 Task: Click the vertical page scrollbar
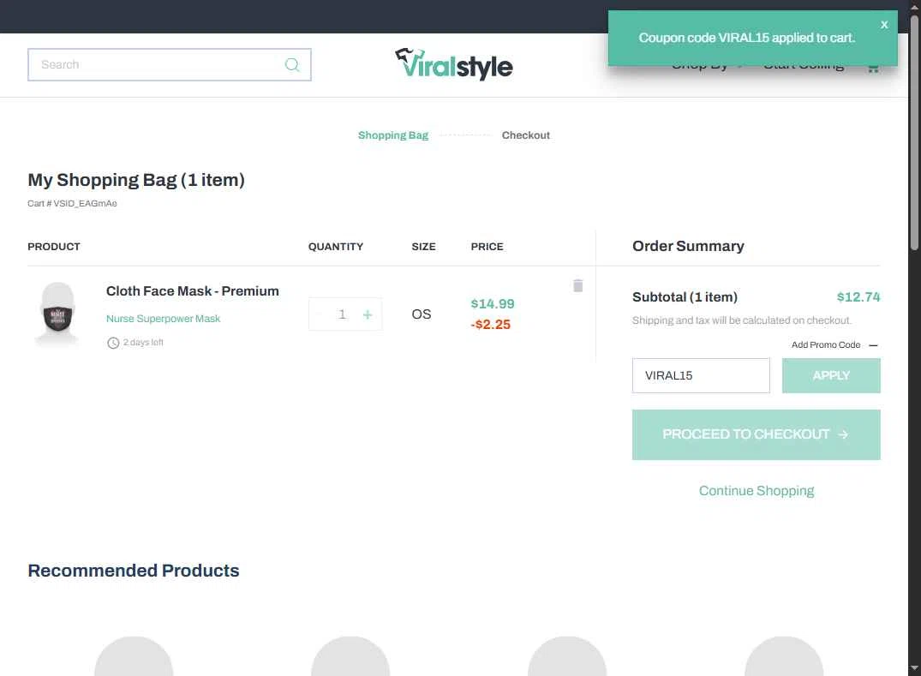[x=914, y=134]
